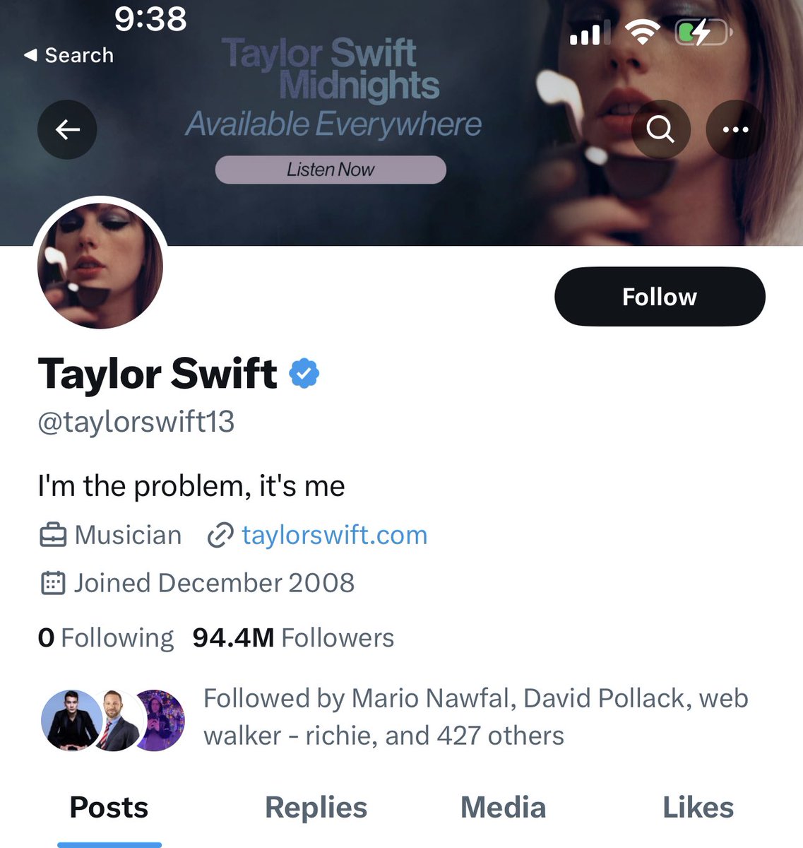The width and height of the screenshot is (803, 848).
Task: Open the round profile picture
Action: tap(100, 266)
